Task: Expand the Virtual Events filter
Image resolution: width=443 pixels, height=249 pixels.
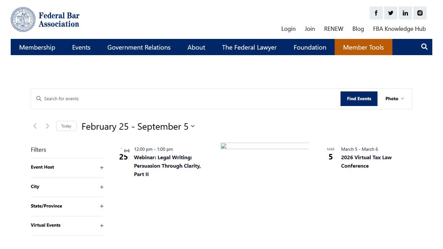Action: (x=102, y=226)
